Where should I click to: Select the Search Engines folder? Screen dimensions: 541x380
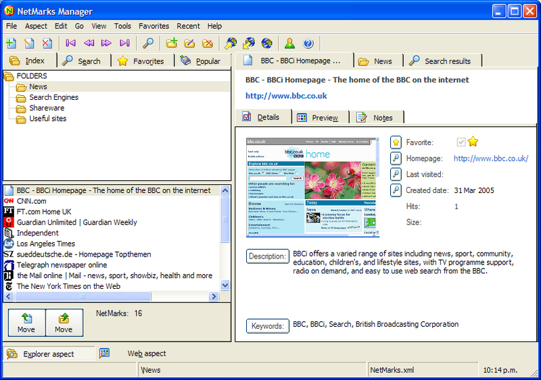tap(53, 97)
